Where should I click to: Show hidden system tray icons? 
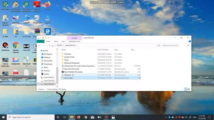(166, 117)
